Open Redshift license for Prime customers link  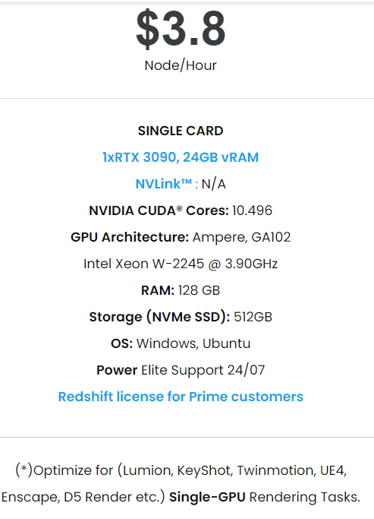181,397
